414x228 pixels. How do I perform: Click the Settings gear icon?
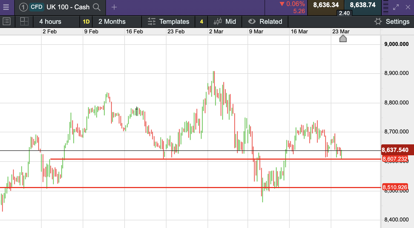(378, 22)
